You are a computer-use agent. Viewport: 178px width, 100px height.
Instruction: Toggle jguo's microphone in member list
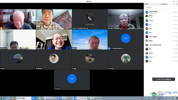(174, 24)
